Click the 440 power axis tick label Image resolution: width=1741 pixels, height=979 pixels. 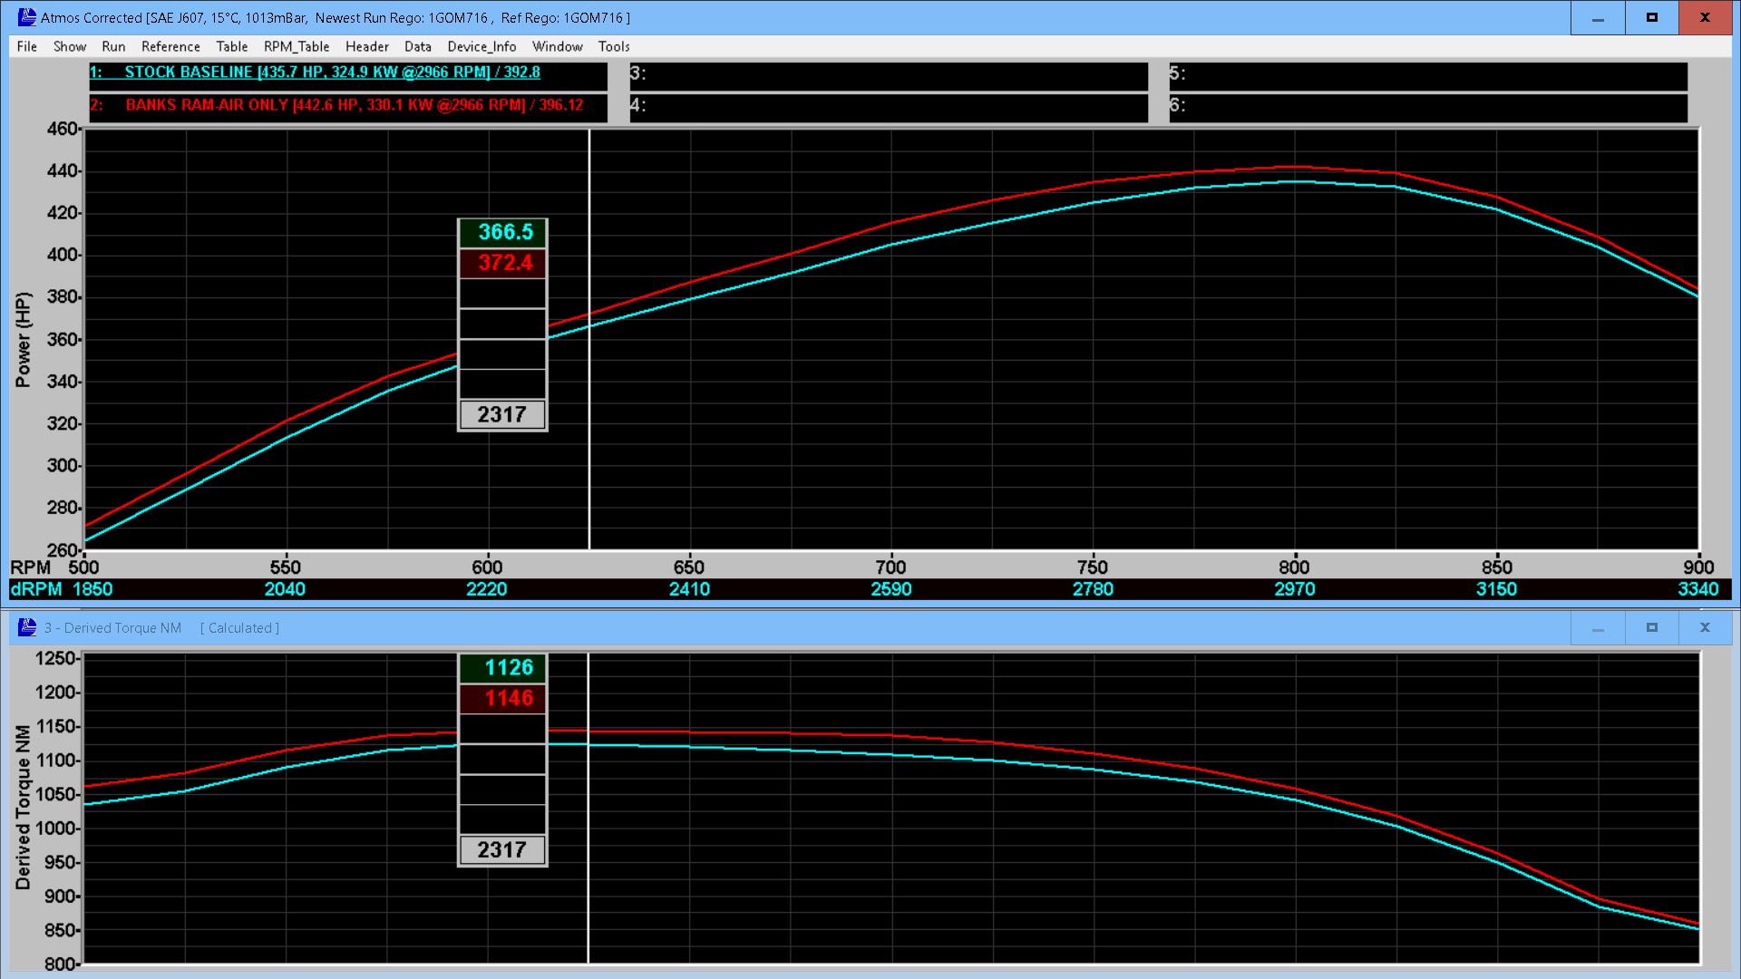[x=63, y=171]
